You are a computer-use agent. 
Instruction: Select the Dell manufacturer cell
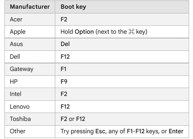pyautogui.click(x=30, y=57)
